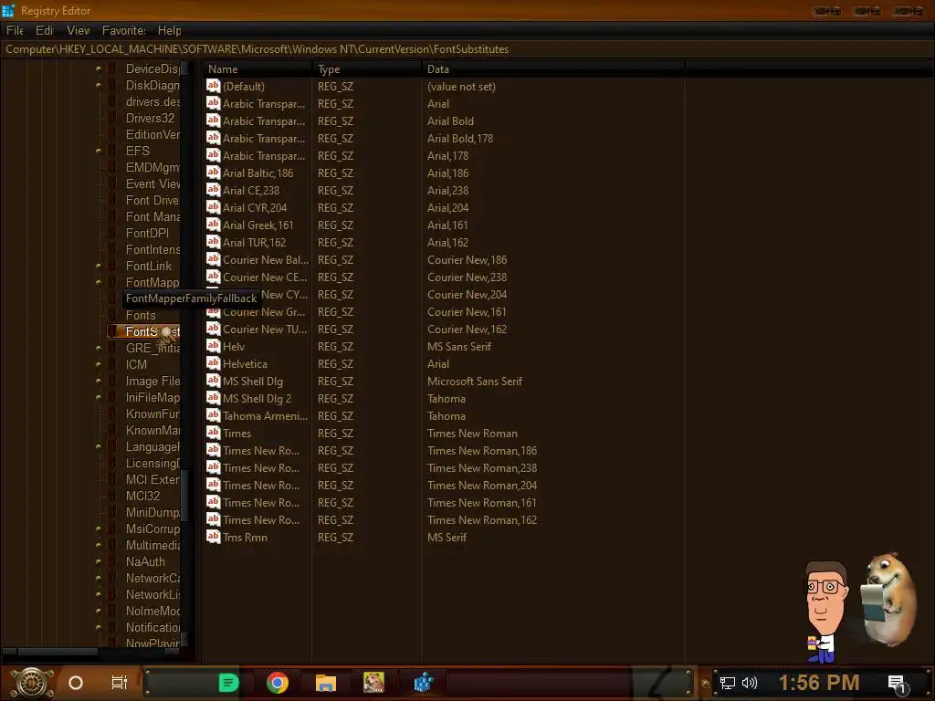This screenshot has width=935, height=701.
Task: Open the Registry Editor taskbar icon
Action: click(x=423, y=683)
